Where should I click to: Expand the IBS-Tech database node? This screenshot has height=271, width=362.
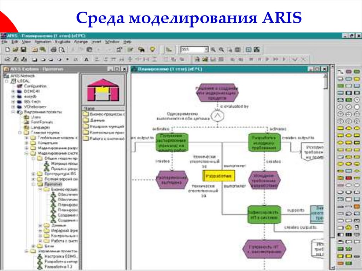pos(13,102)
